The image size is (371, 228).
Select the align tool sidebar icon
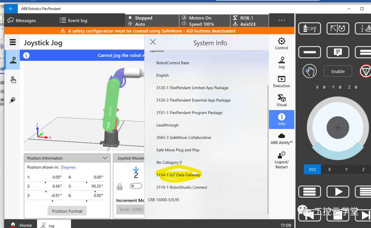tap(13, 100)
